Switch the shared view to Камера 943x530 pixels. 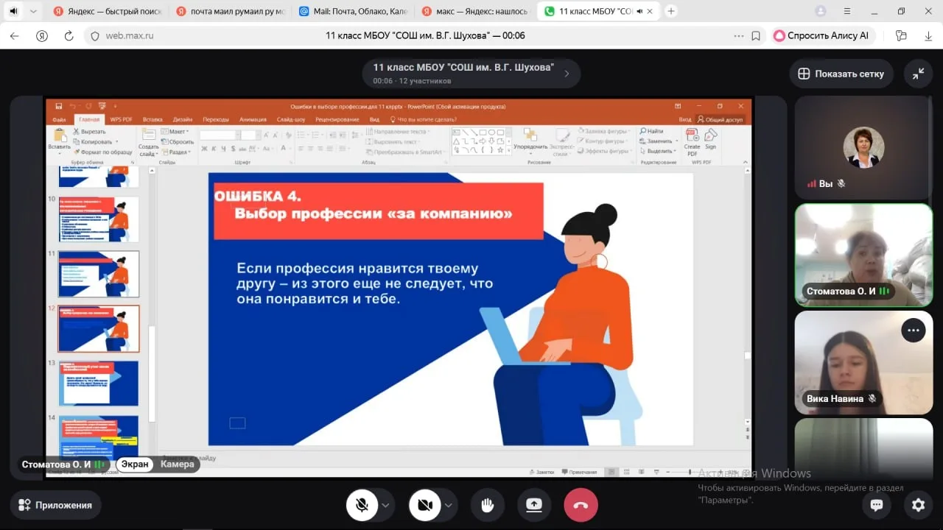tap(177, 464)
